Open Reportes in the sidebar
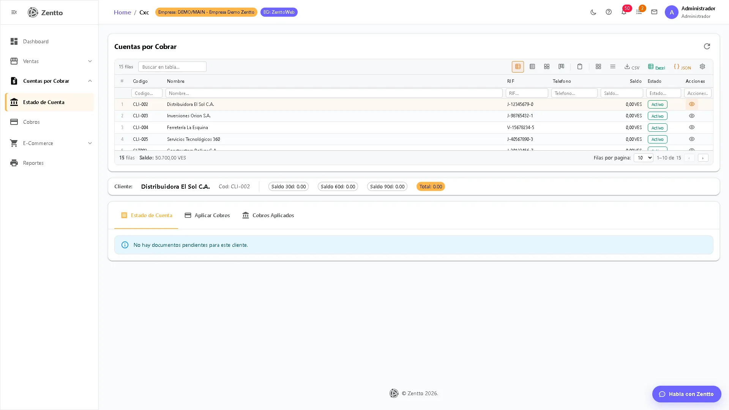Viewport: 729px width, 410px height. pos(49,163)
